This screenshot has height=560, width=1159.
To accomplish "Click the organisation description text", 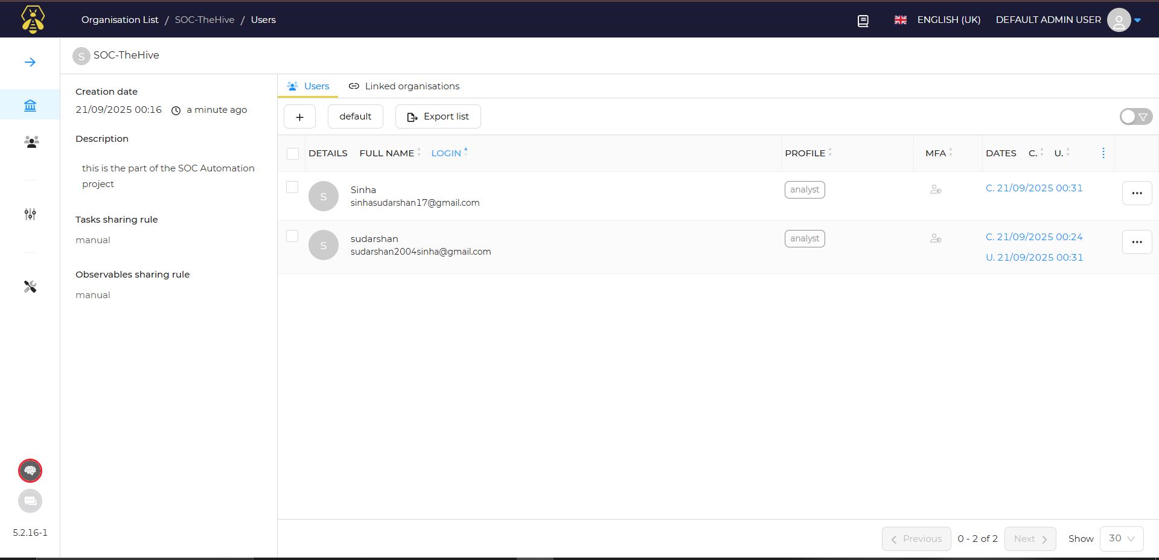I will tap(168, 176).
